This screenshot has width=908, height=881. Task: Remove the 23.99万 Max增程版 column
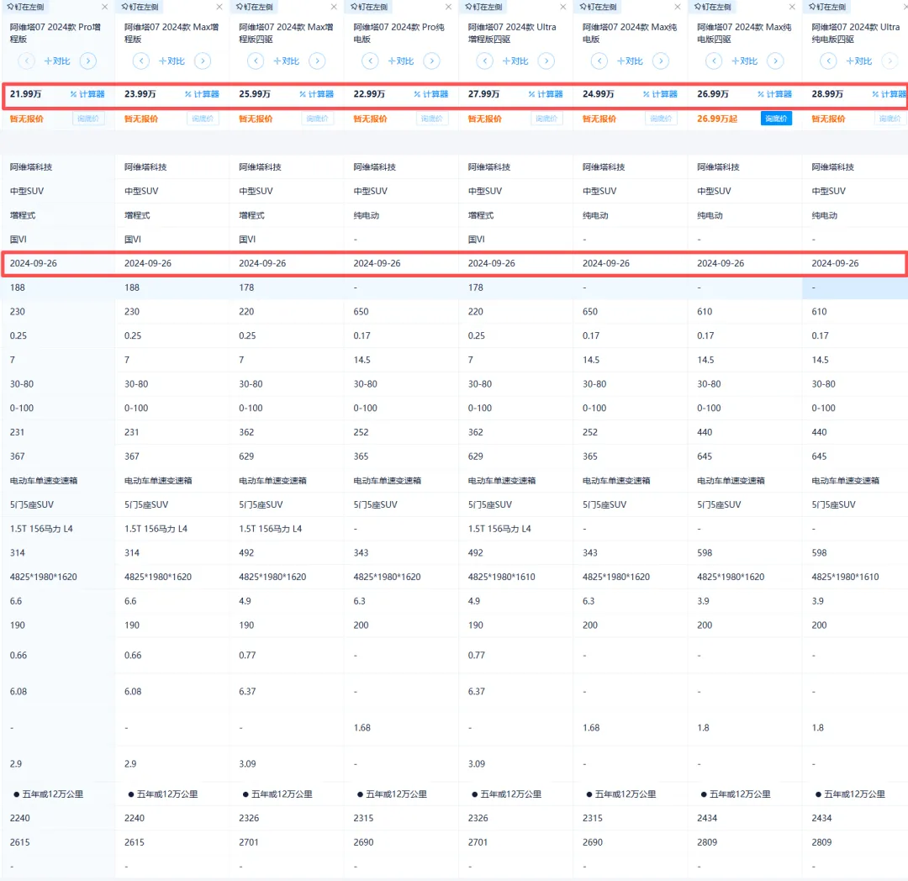point(219,7)
